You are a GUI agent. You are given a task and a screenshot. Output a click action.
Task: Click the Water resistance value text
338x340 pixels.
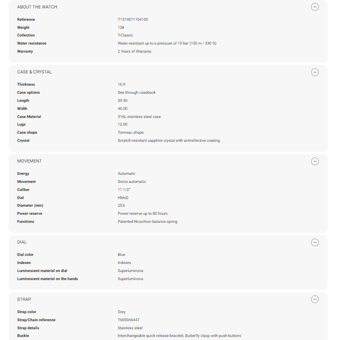(x=167, y=43)
